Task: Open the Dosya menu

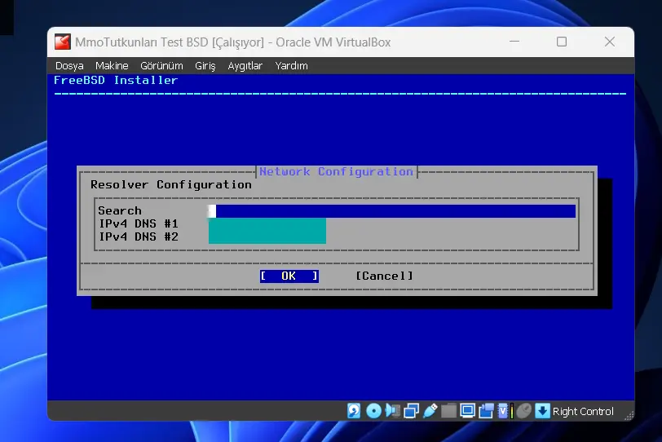Action: 69,66
